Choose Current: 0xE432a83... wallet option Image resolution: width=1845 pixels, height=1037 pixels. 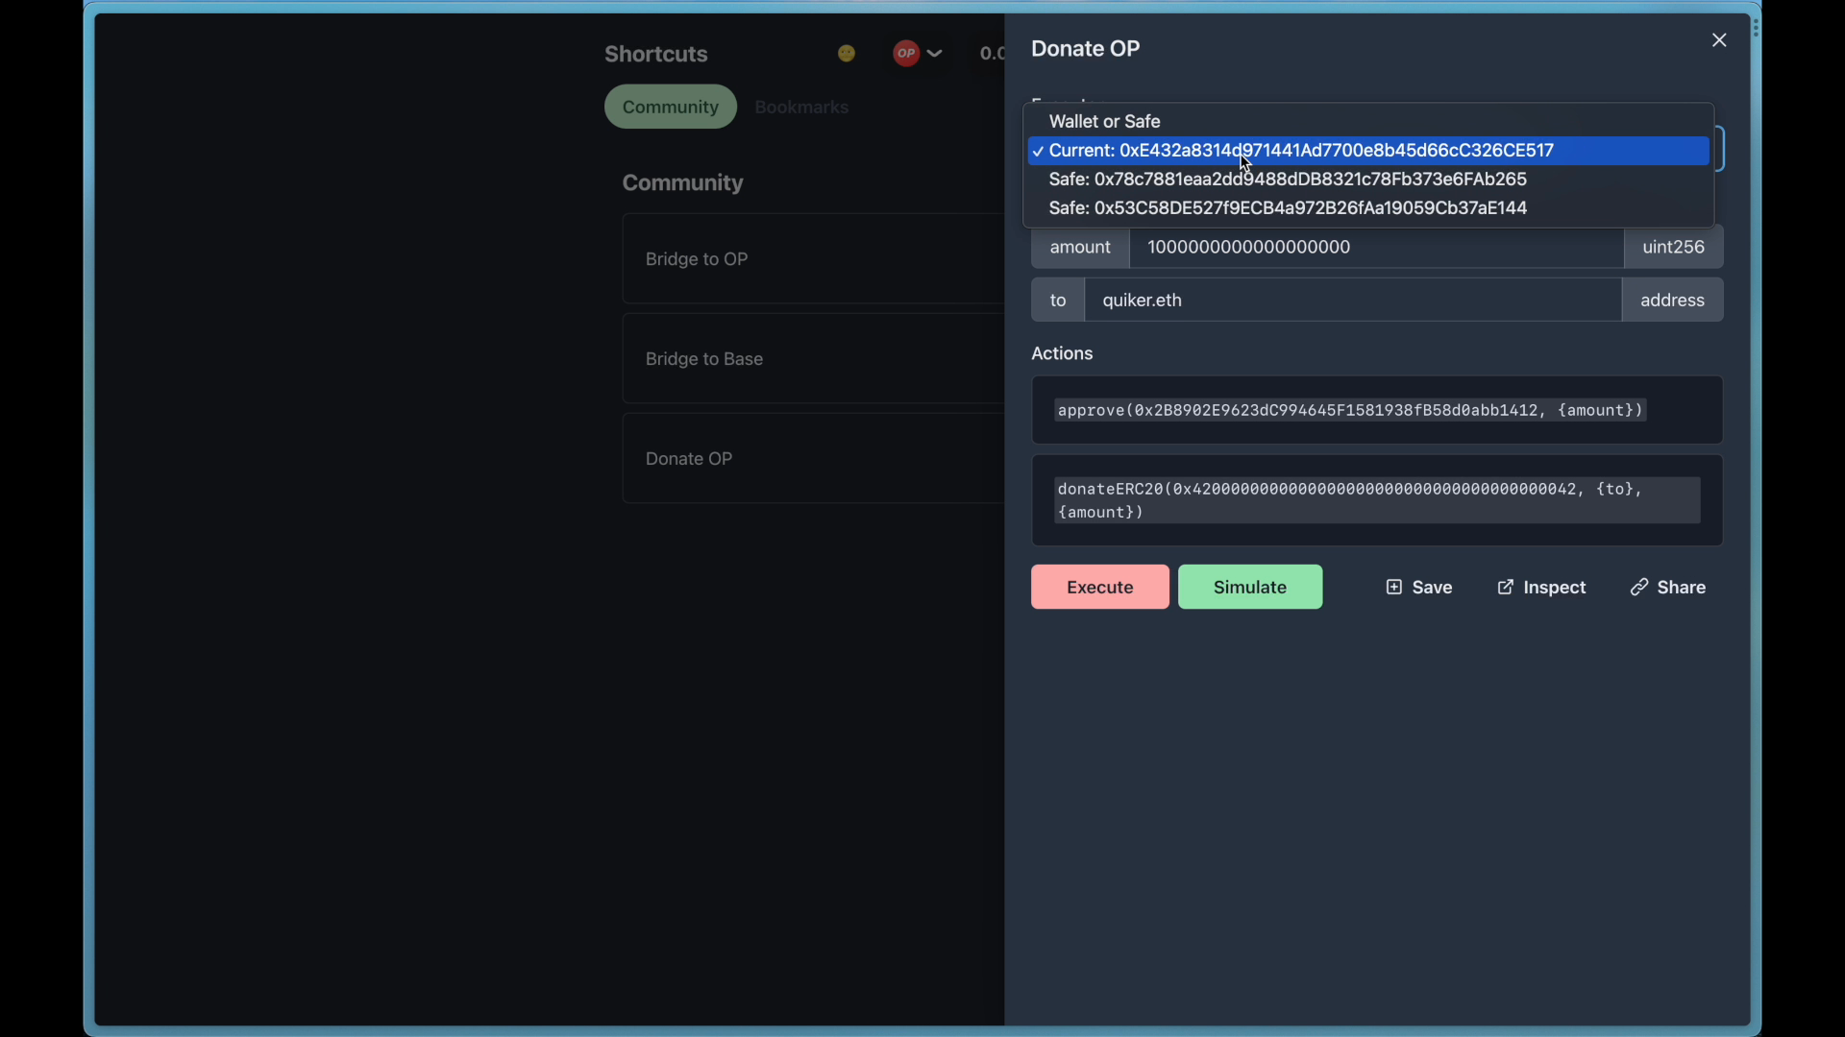[x=1368, y=151]
